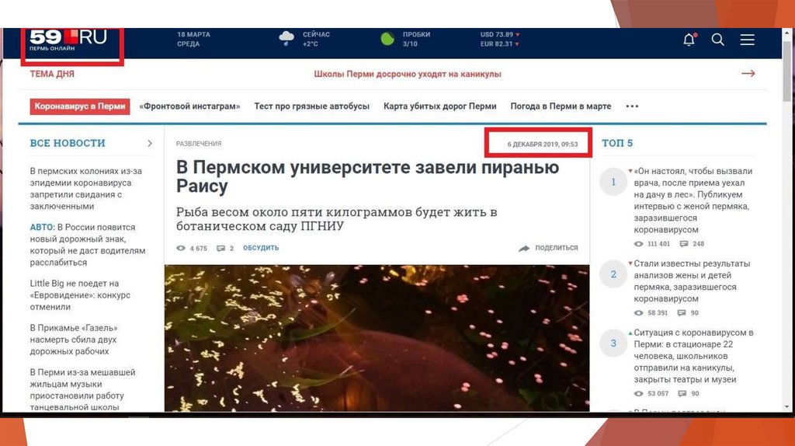Click the article title about пиранью Раису

coord(367,176)
